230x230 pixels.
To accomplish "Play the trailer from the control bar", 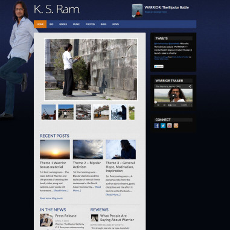I will coord(158,105).
